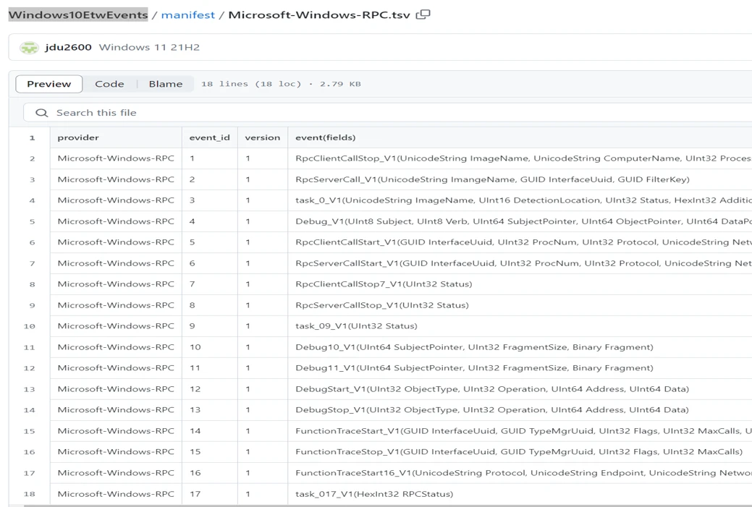Open the jdu2600 user profile link
Image resolution: width=752 pixels, height=507 pixels.
(x=68, y=48)
